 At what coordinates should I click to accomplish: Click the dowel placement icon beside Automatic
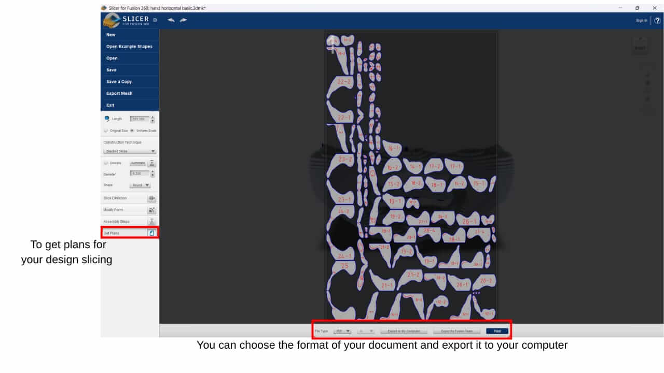152,163
